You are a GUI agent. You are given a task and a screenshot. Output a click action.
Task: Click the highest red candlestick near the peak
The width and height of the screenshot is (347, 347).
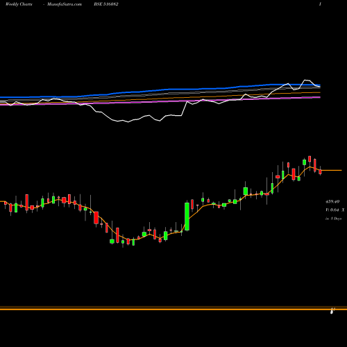(310, 159)
